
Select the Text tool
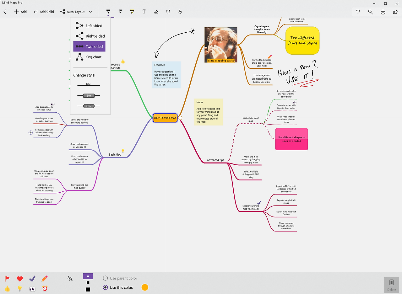[144, 11]
